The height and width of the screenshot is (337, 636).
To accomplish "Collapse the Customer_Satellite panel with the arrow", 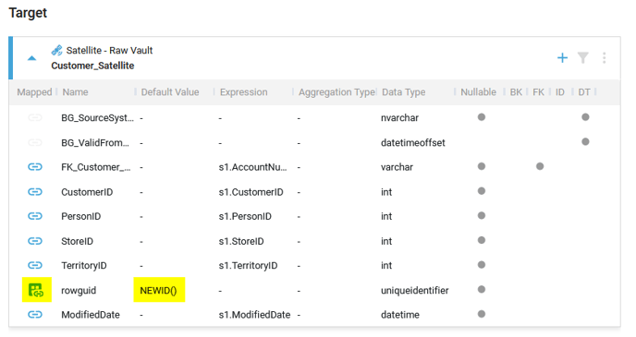I will tap(31, 58).
